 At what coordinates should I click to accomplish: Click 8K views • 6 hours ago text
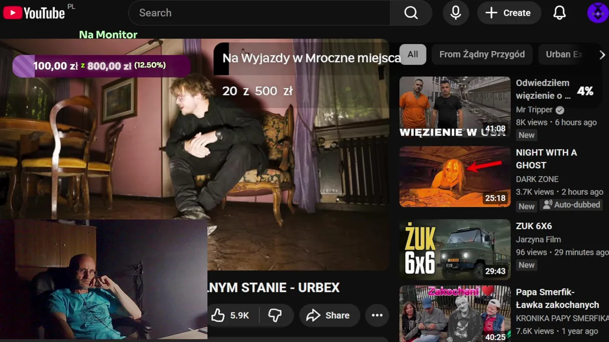click(556, 122)
